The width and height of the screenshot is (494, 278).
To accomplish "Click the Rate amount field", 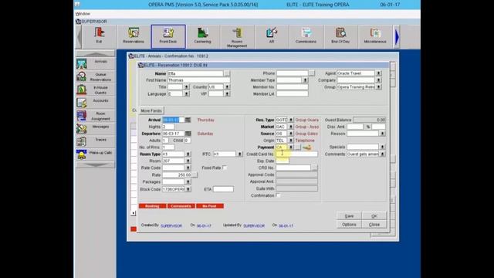I will click(177, 175).
